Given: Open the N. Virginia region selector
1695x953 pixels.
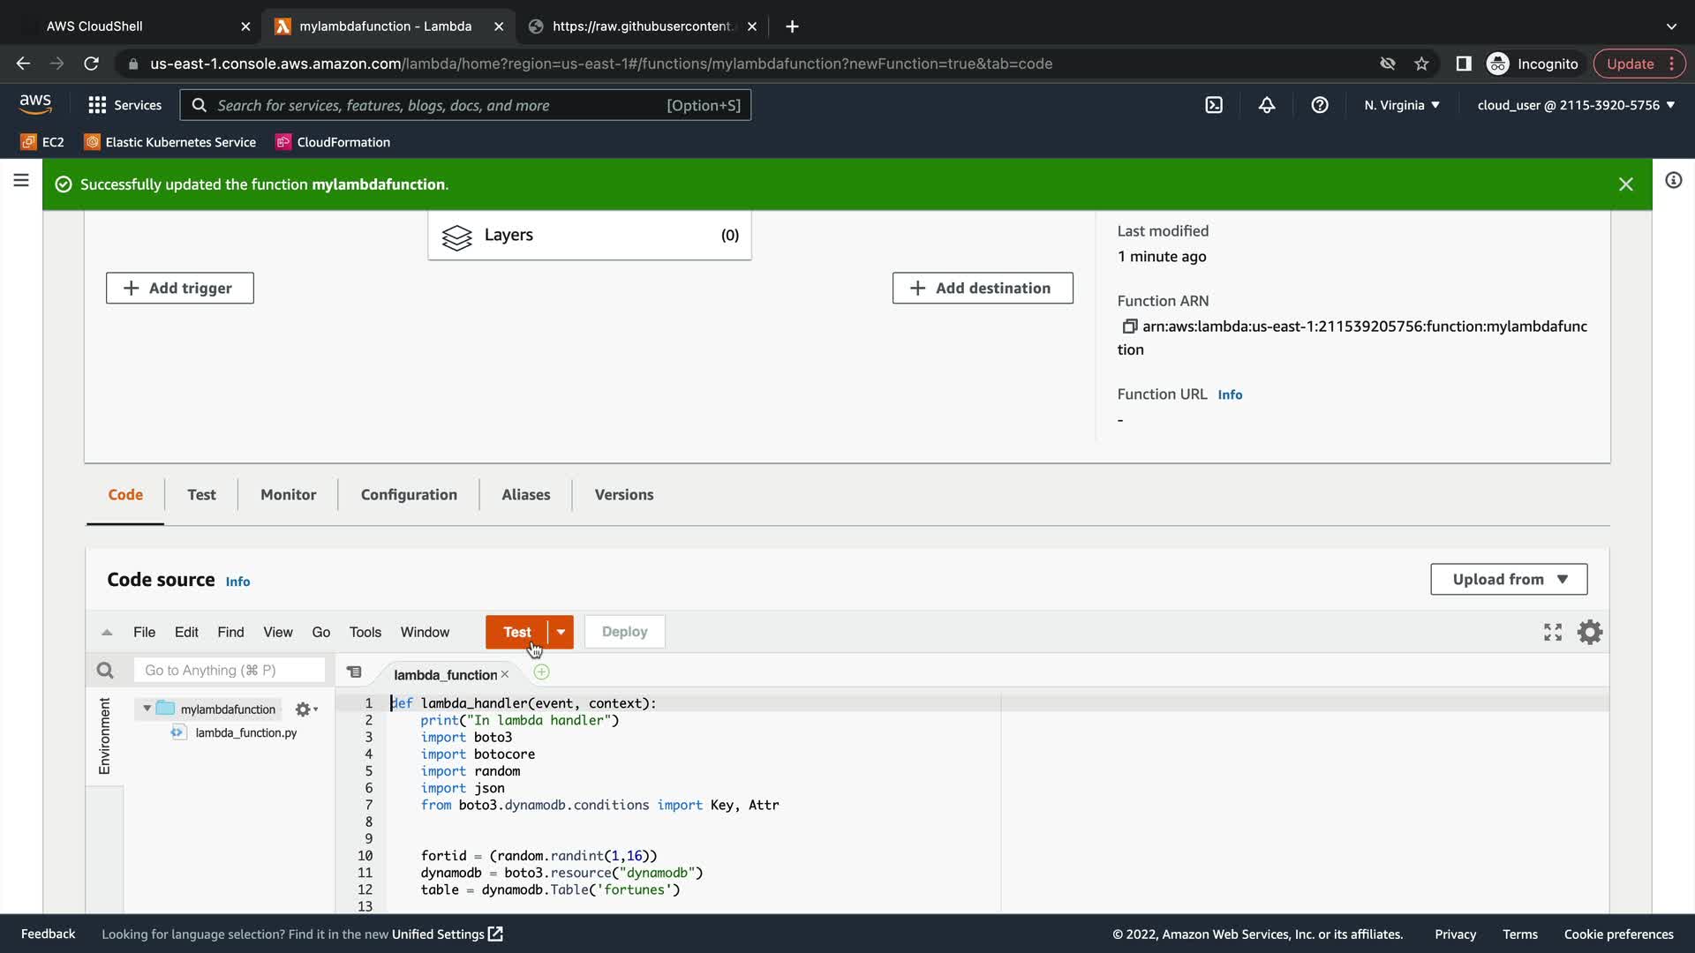Looking at the screenshot, I should point(1401,105).
